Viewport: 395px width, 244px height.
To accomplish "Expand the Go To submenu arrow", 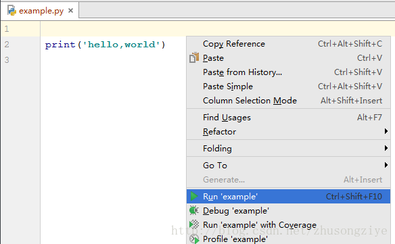I will [386, 165].
